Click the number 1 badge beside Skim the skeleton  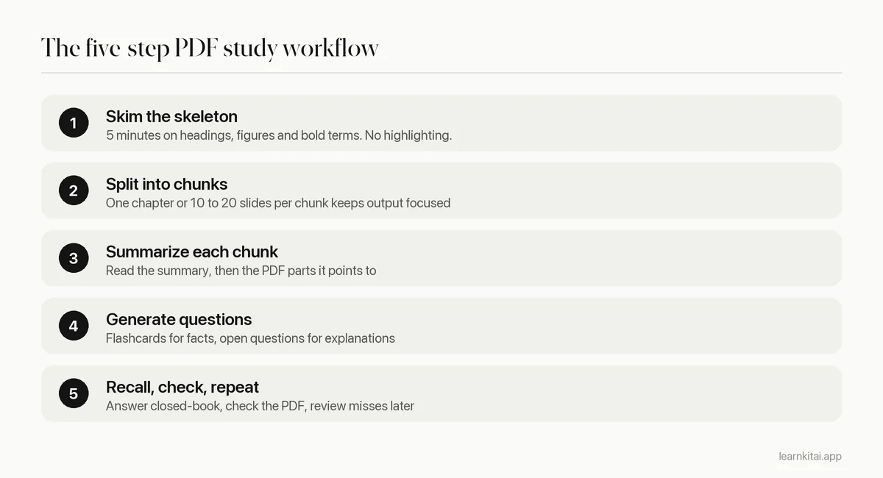74,123
